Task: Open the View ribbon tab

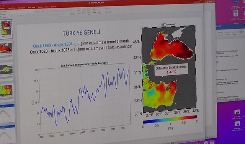Action: point(47,7)
